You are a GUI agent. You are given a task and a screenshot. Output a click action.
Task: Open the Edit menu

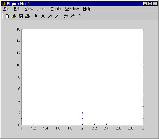click(17, 9)
